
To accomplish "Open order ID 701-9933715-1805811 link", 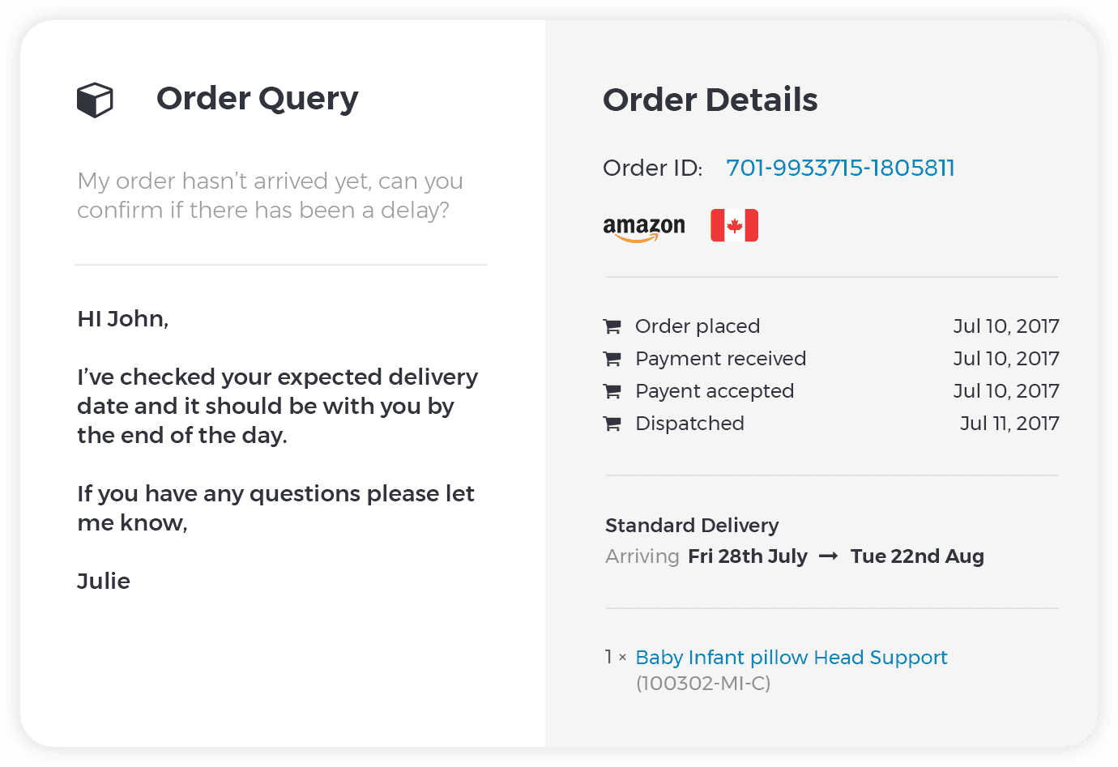I will [840, 168].
